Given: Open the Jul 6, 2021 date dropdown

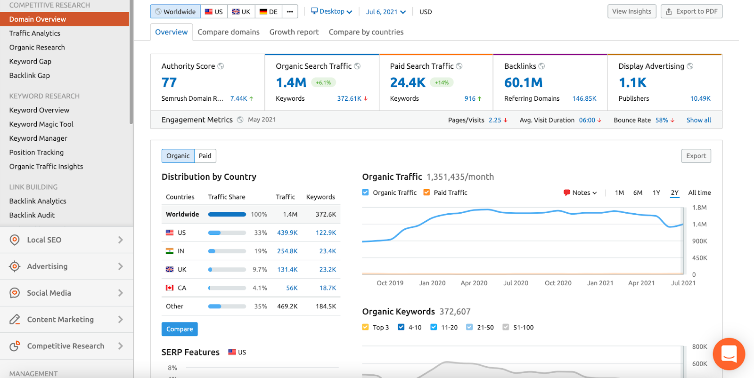Looking at the screenshot, I should (x=385, y=12).
